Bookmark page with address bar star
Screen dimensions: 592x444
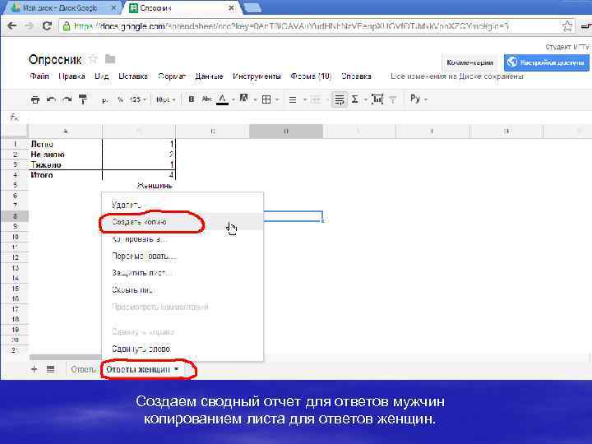567,26
